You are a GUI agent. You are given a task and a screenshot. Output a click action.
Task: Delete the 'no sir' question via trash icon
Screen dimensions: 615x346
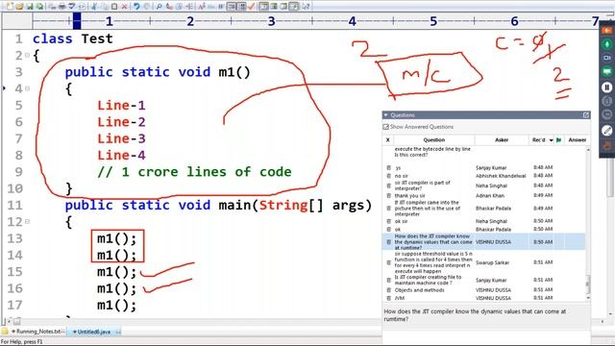388,176
